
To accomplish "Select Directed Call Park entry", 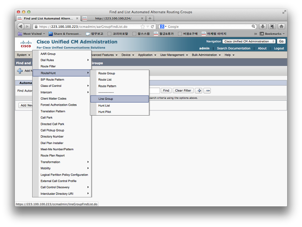I will (x=62, y=124).
